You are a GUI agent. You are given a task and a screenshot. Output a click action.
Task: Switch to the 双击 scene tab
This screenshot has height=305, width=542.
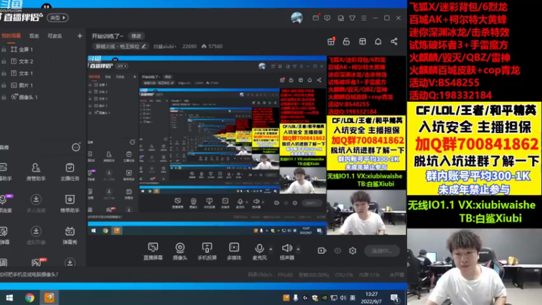pyautogui.click(x=34, y=36)
